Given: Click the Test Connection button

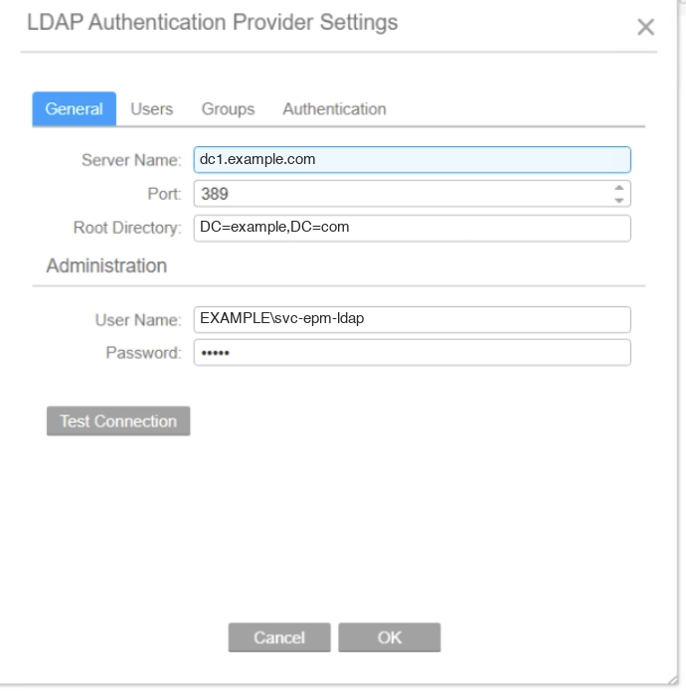Looking at the screenshot, I should [x=118, y=421].
